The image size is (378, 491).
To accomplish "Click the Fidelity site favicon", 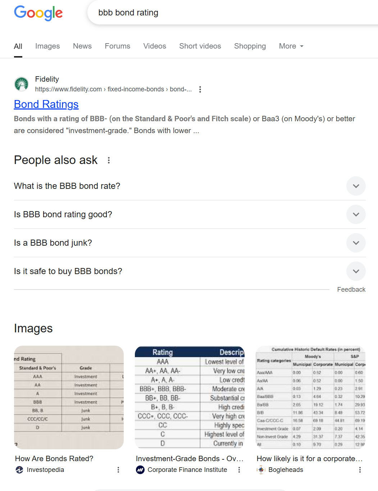I will (x=21, y=84).
